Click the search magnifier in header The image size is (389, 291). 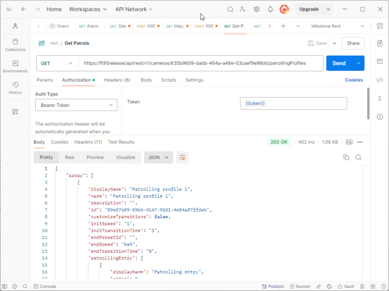point(230,10)
